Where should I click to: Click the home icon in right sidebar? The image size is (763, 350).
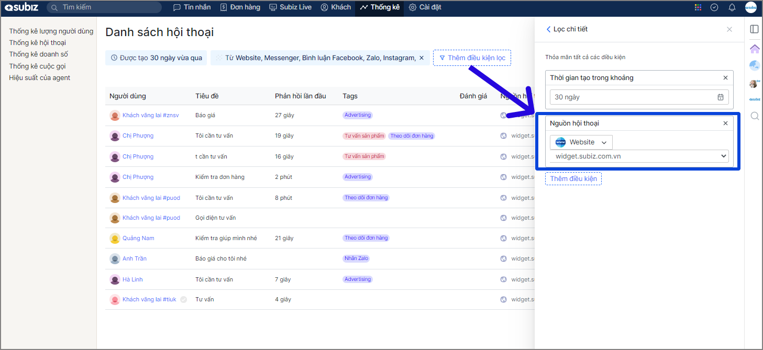(x=755, y=49)
